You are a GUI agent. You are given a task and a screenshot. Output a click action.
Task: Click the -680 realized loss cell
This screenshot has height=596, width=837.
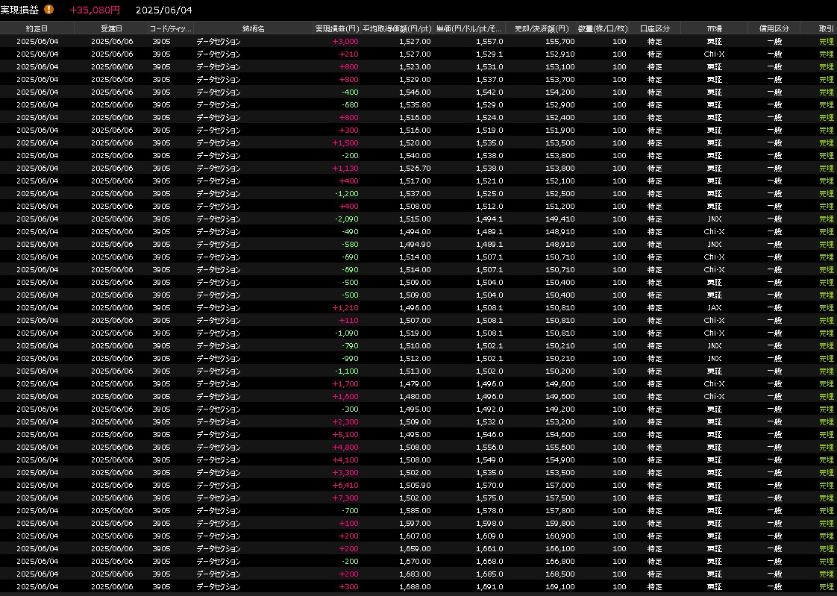(350, 105)
